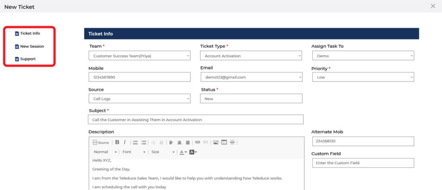Open the Ticket Type dropdown
The width and height of the screenshot is (442, 190).
click(x=251, y=56)
